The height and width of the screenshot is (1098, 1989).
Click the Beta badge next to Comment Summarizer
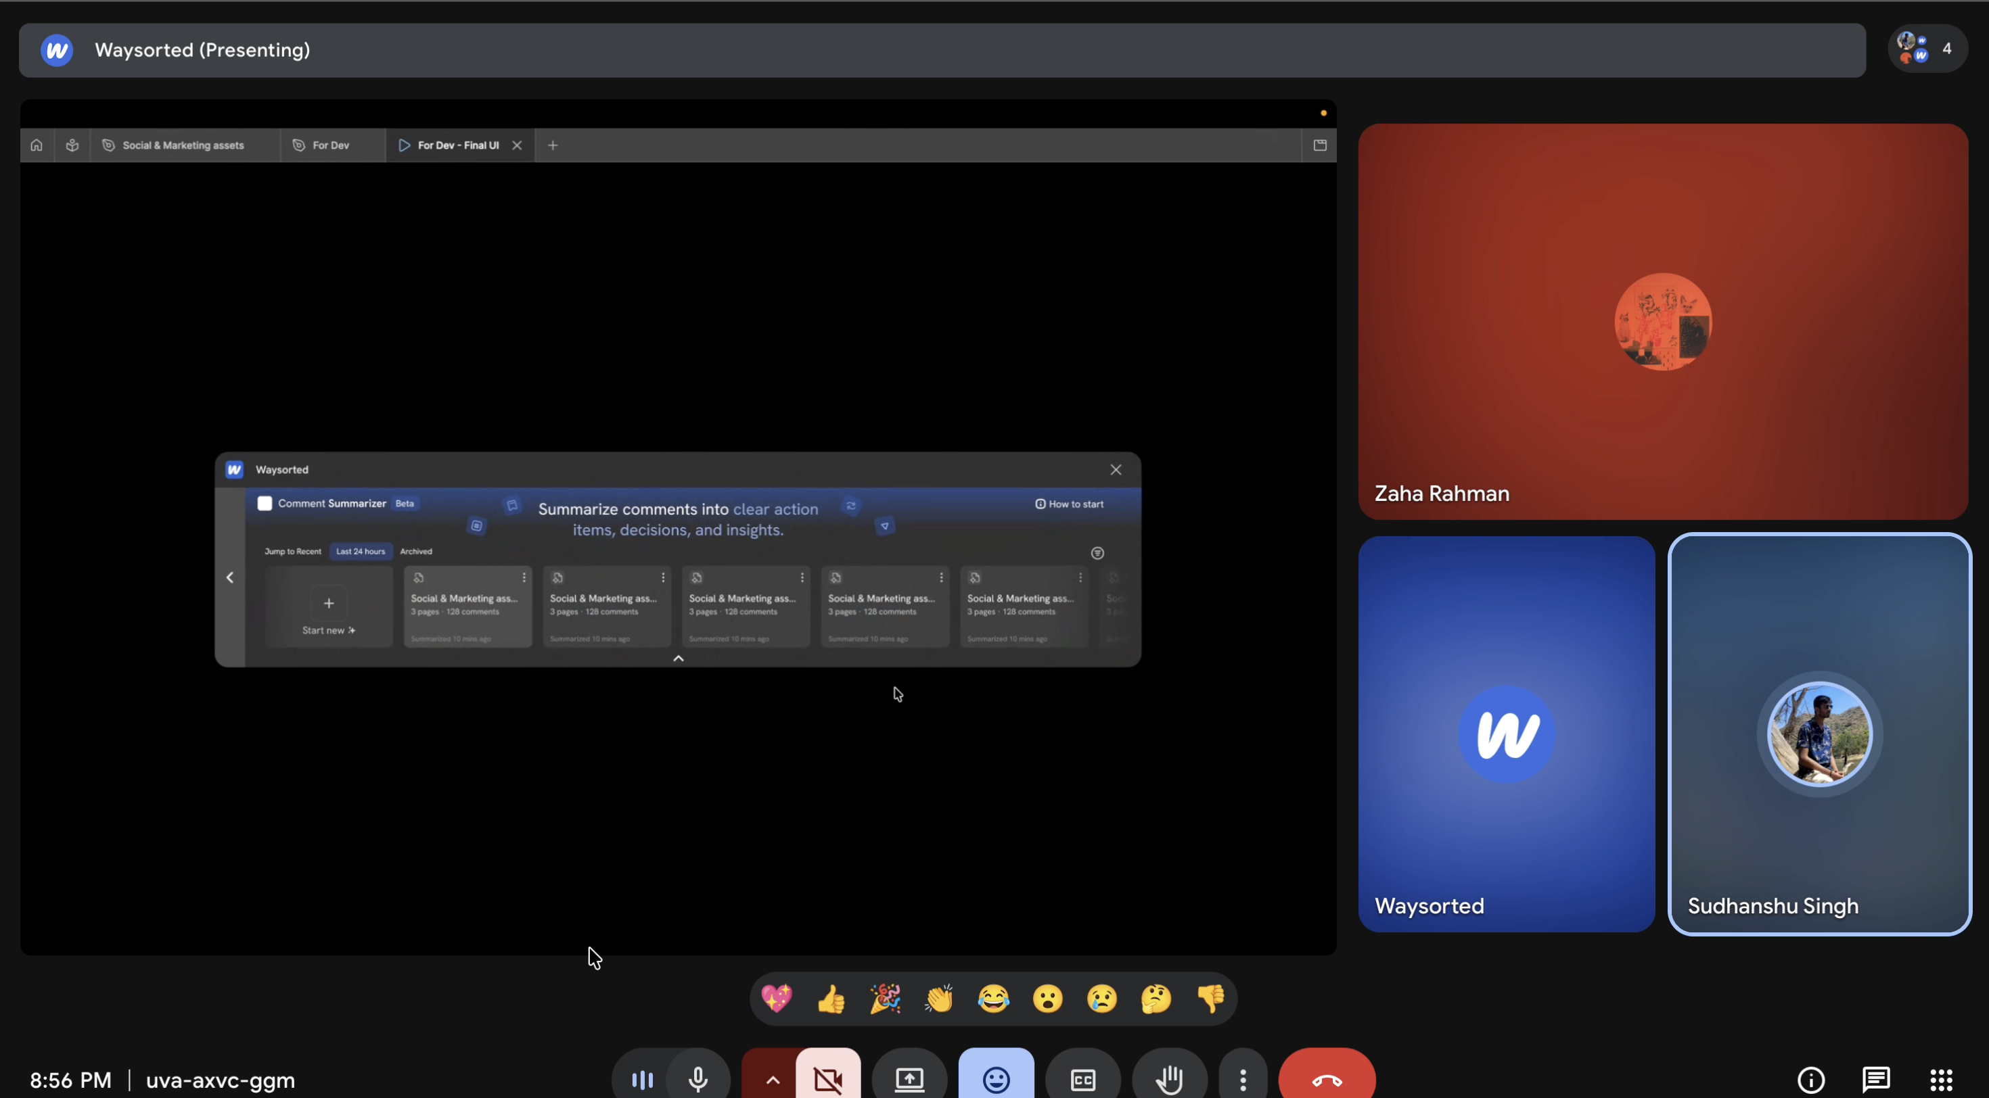[x=405, y=503]
